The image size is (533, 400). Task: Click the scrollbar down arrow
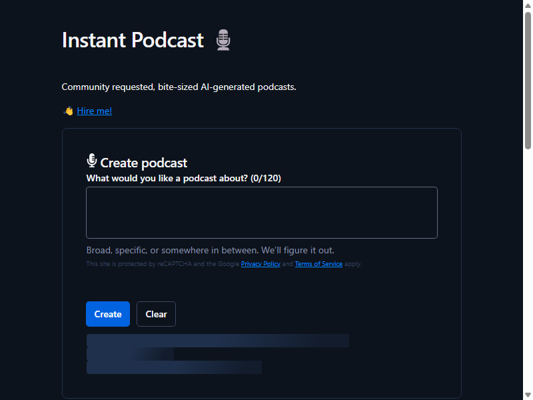pos(528,395)
